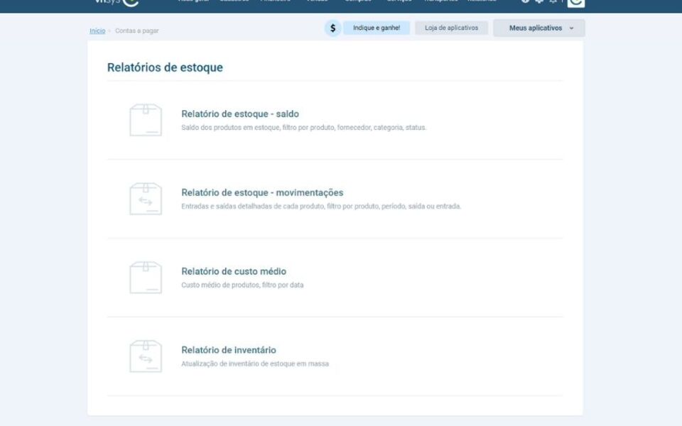Open the Relatório de inventário title
The width and height of the screenshot is (682, 426).
pos(229,350)
